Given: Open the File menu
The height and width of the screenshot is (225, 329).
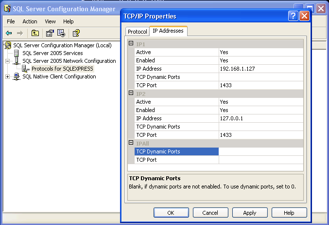Looking at the screenshot, I should (x=11, y=21).
